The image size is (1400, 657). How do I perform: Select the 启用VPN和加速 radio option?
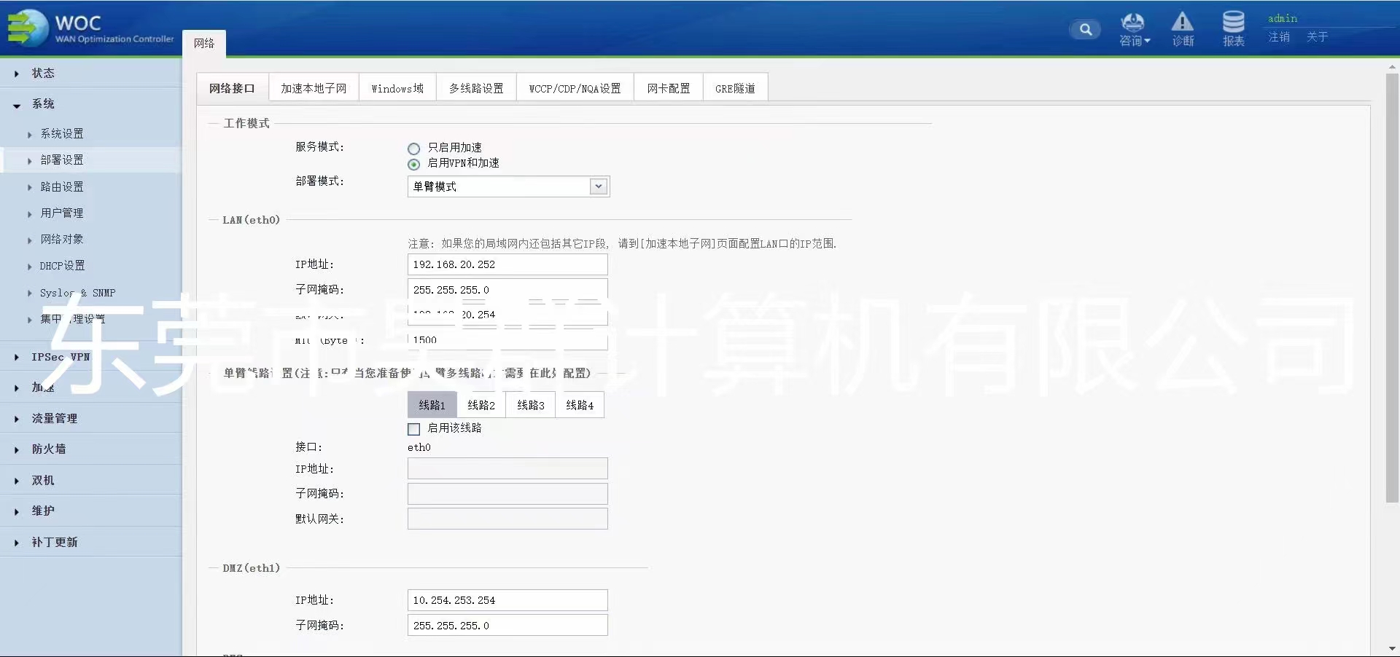(414, 164)
